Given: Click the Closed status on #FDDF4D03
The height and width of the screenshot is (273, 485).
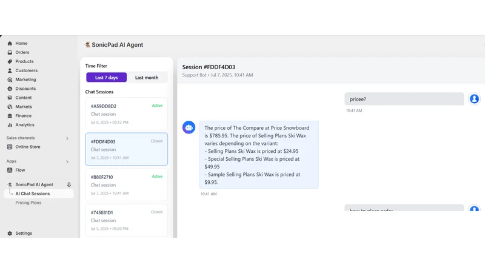Looking at the screenshot, I should click(156, 141).
